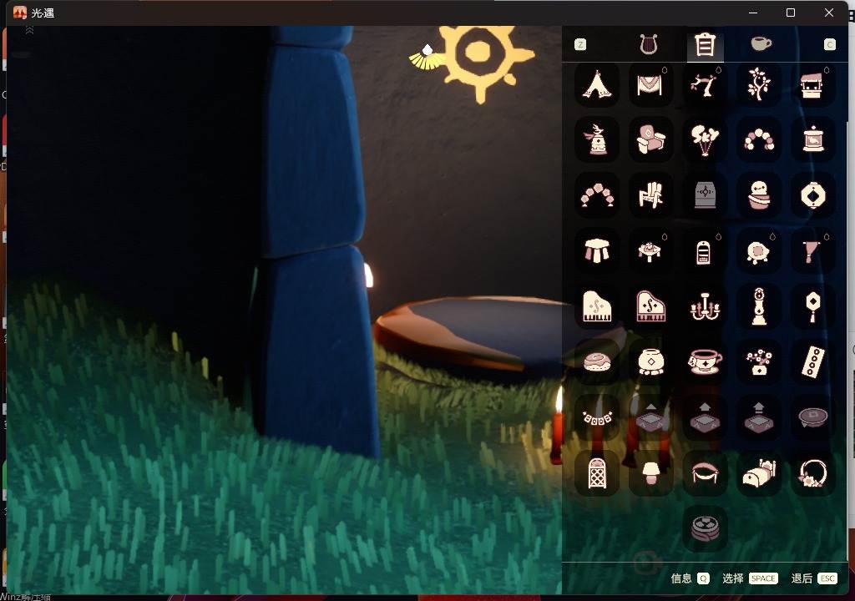This screenshot has height=601, width=855.
Task: Pick the round footed cushion prop
Action: (x=758, y=251)
